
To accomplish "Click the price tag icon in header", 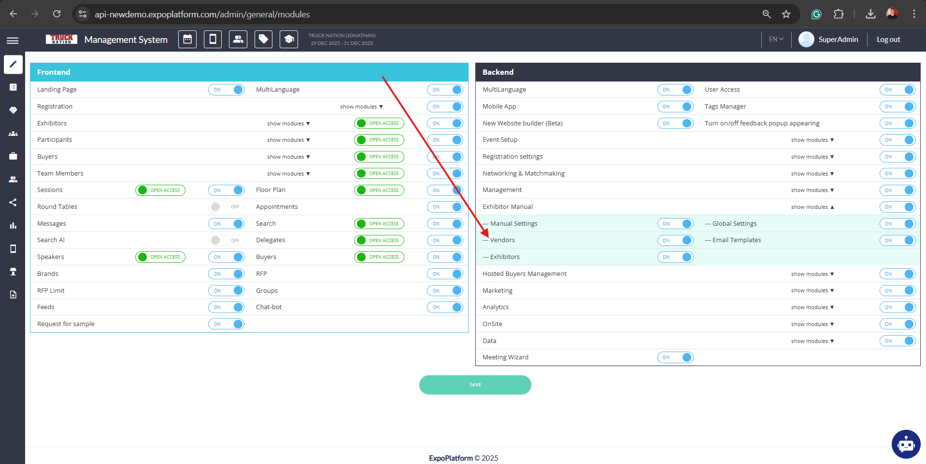I will 263,40.
